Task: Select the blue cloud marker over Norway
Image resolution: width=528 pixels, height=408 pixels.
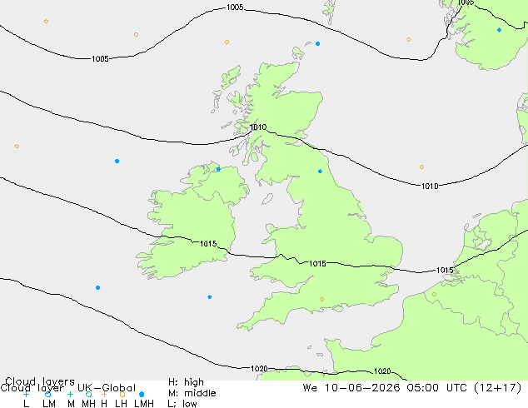Action: click(x=499, y=30)
